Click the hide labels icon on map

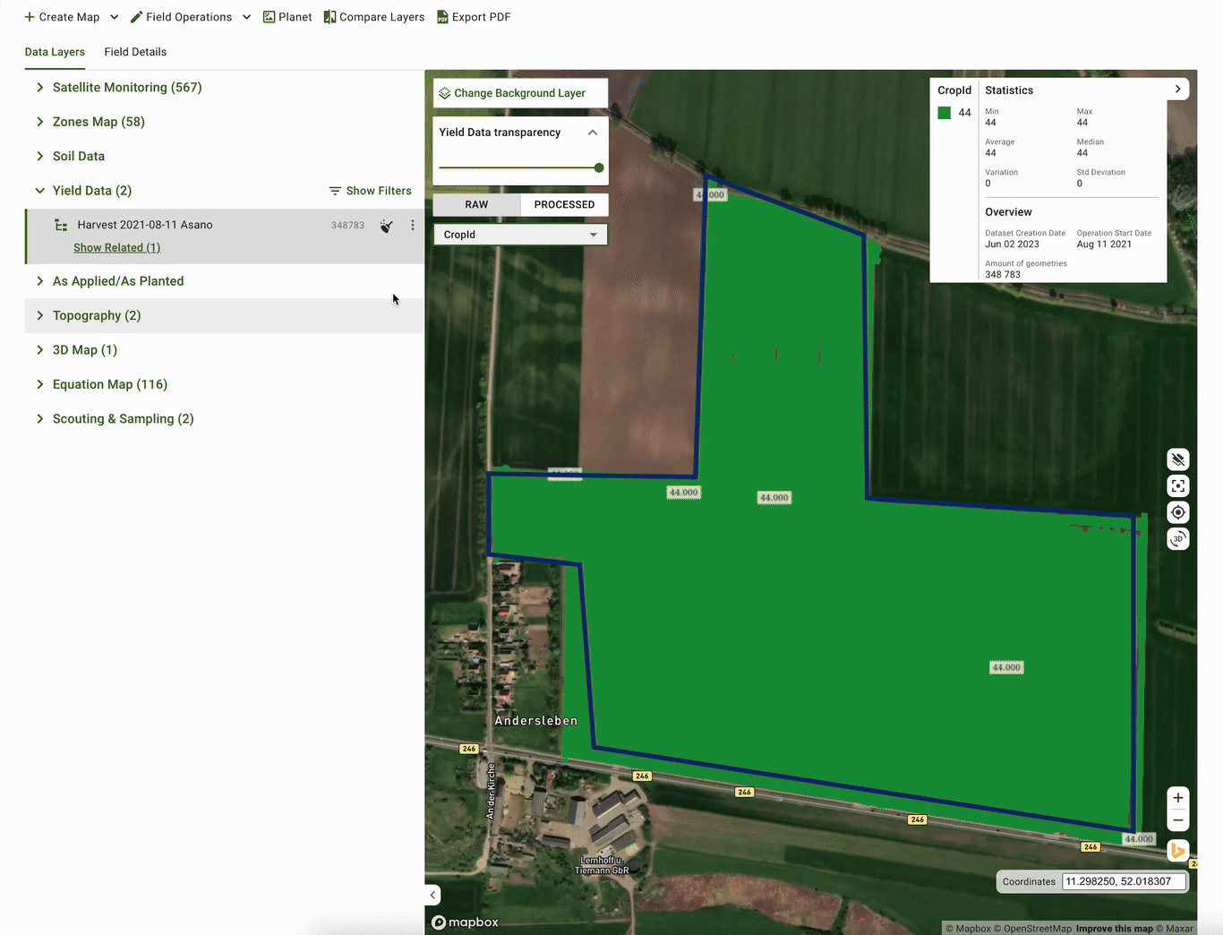1177,459
